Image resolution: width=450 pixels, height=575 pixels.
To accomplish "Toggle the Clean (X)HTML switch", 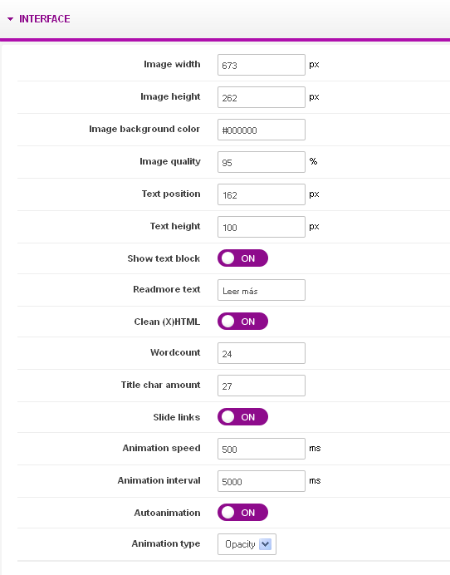I will (242, 322).
